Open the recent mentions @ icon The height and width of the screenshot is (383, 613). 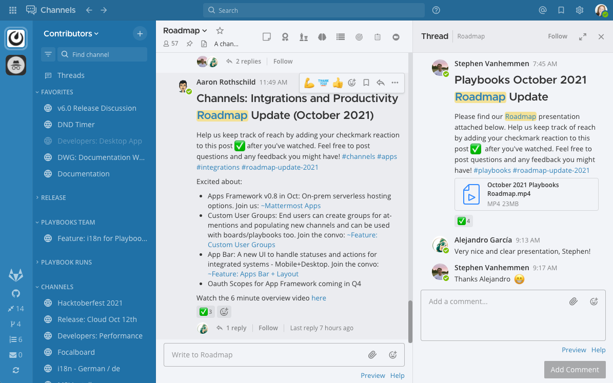pyautogui.click(x=542, y=10)
